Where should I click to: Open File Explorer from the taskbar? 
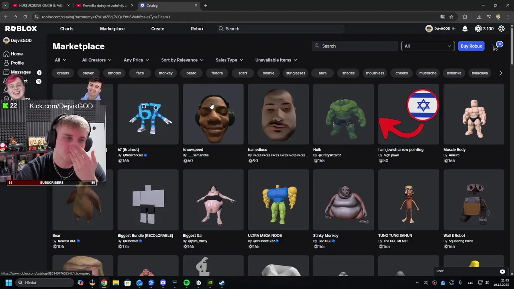click(x=116, y=283)
